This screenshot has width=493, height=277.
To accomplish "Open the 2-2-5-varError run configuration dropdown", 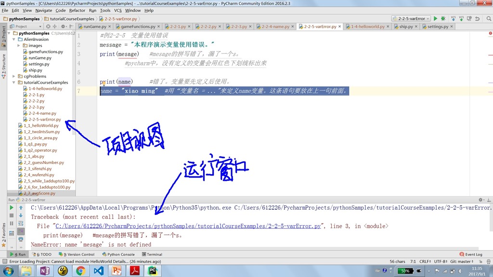I will (411, 19).
